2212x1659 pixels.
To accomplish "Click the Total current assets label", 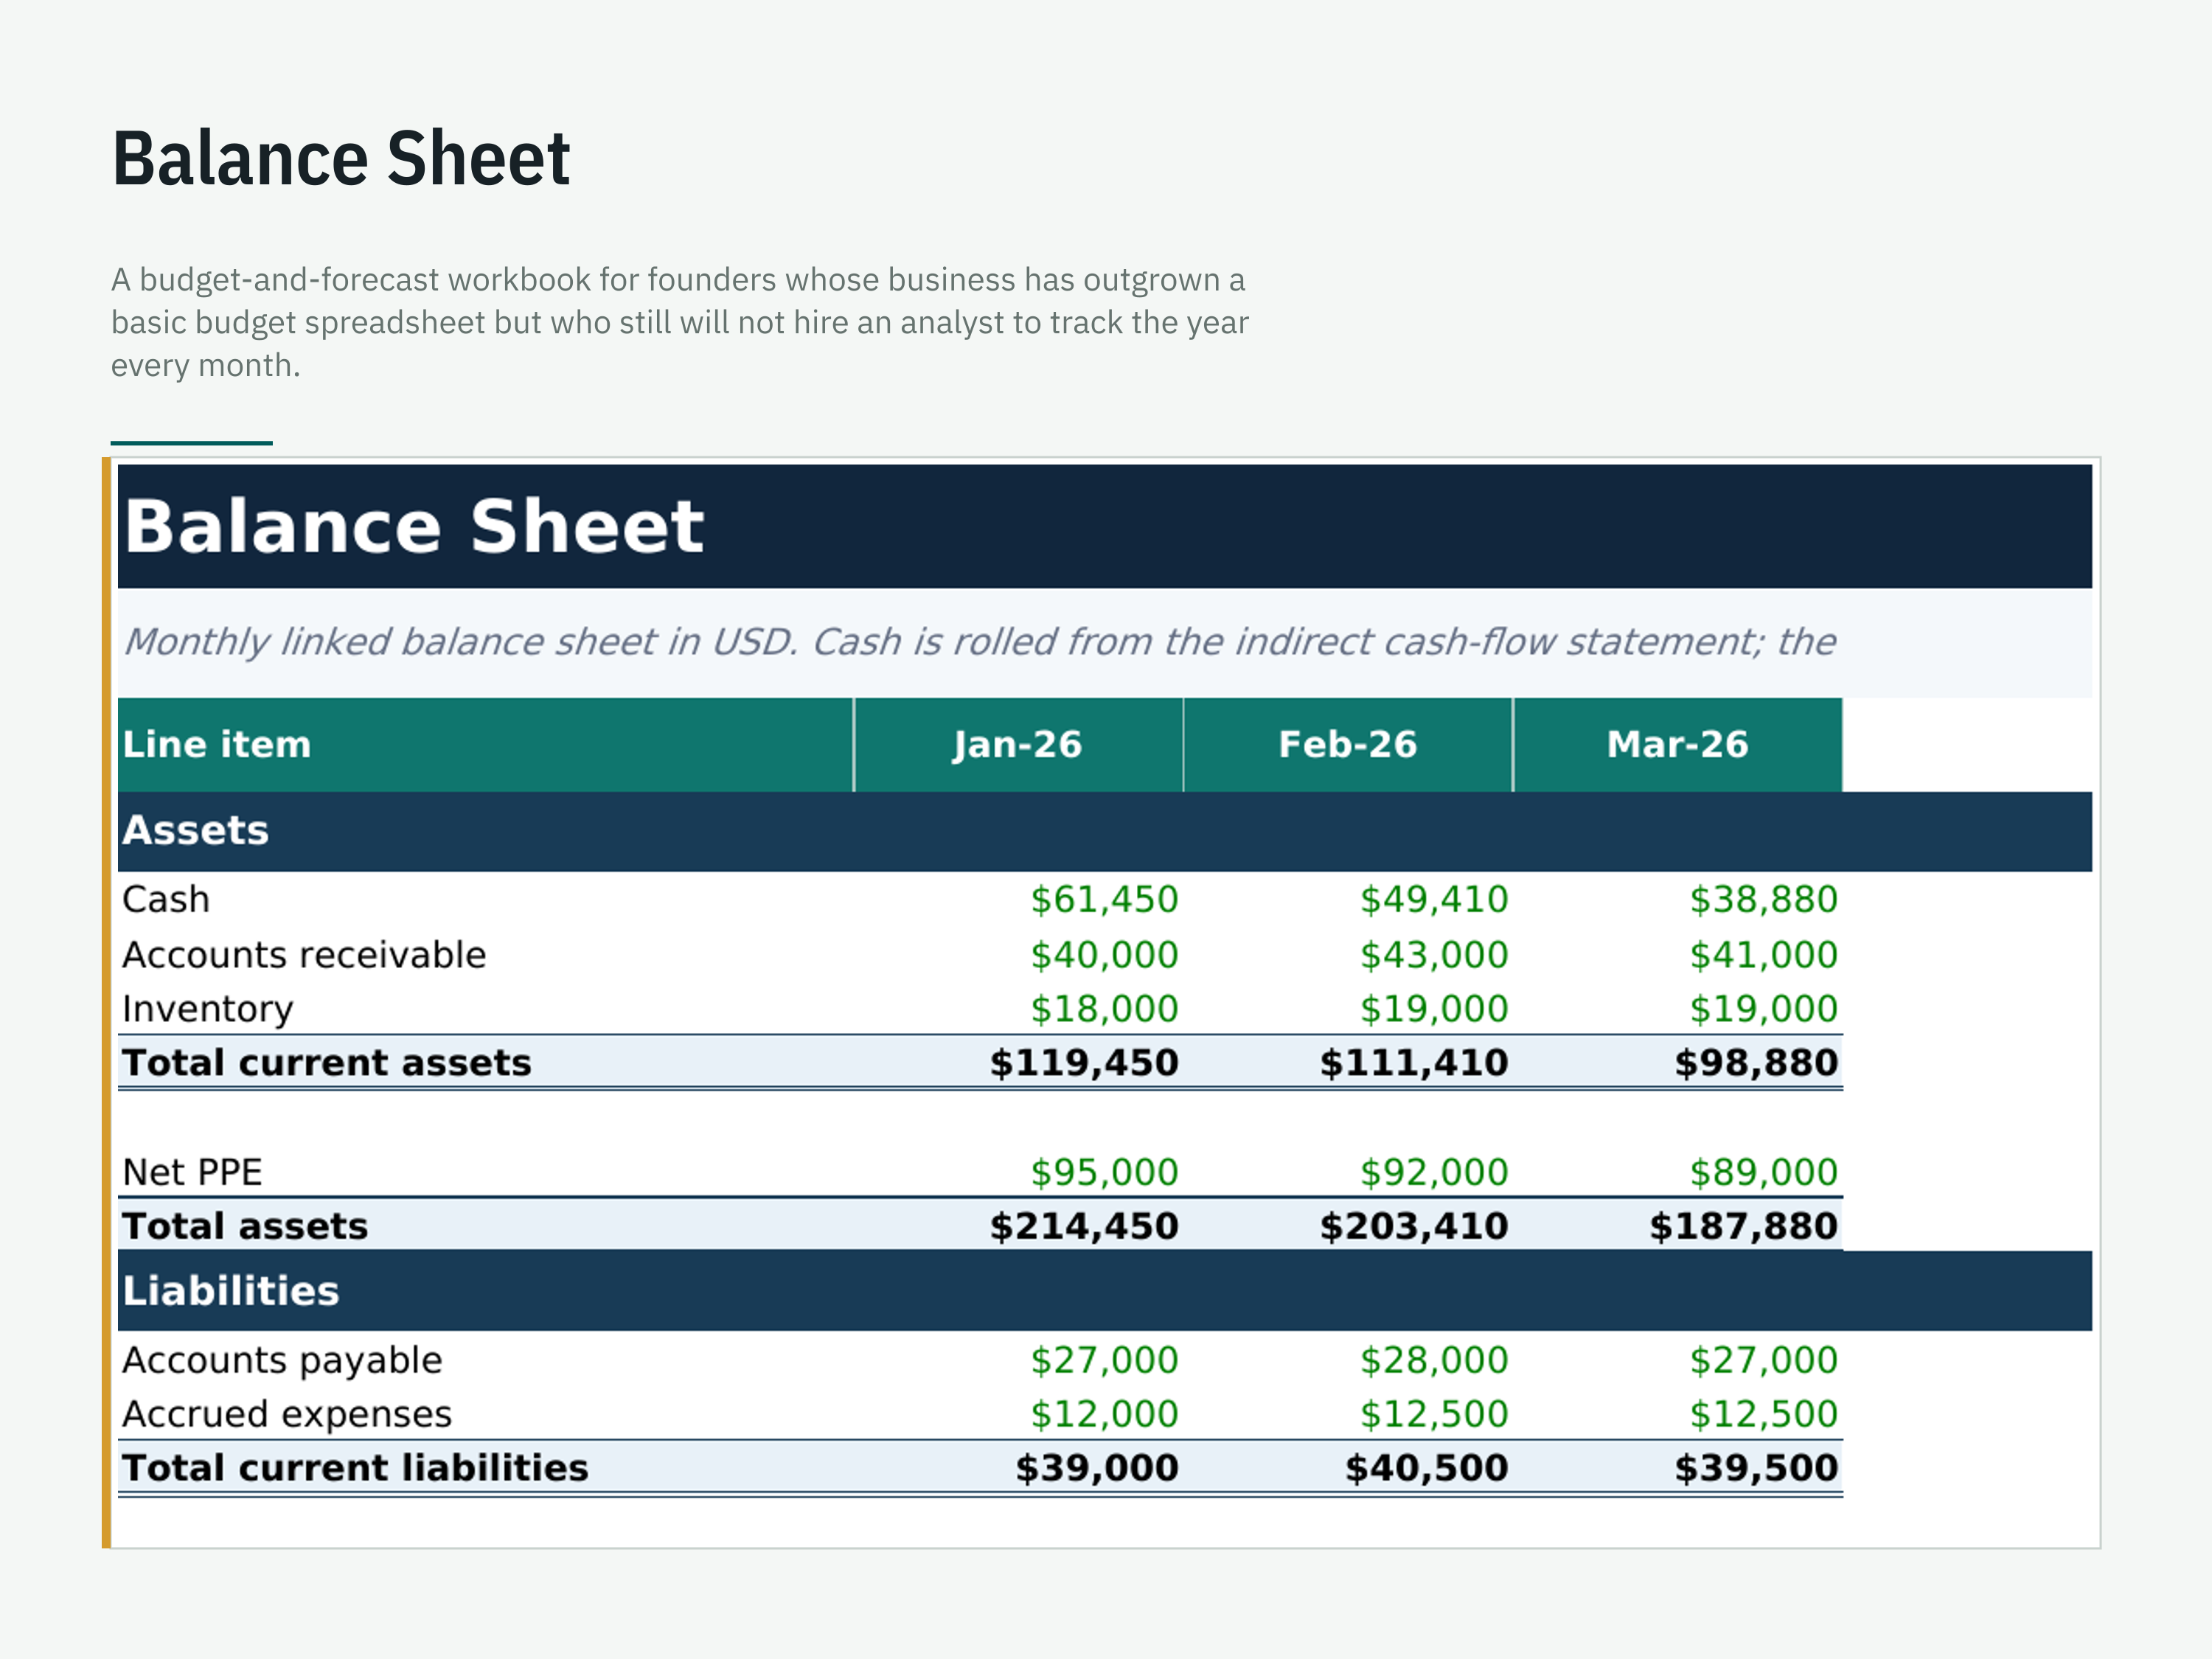I will pyautogui.click(x=327, y=1063).
